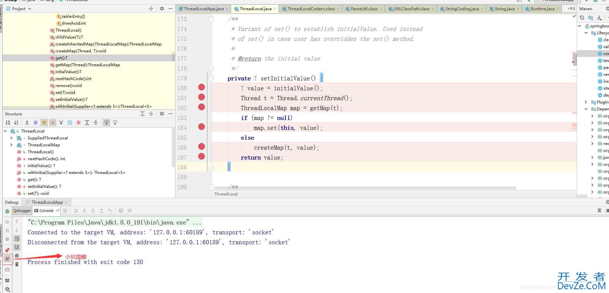Image resolution: width=609 pixels, height=293 pixels.
Task: Collapse Javadoc comment fold at line 173
Action: [x=211, y=19]
